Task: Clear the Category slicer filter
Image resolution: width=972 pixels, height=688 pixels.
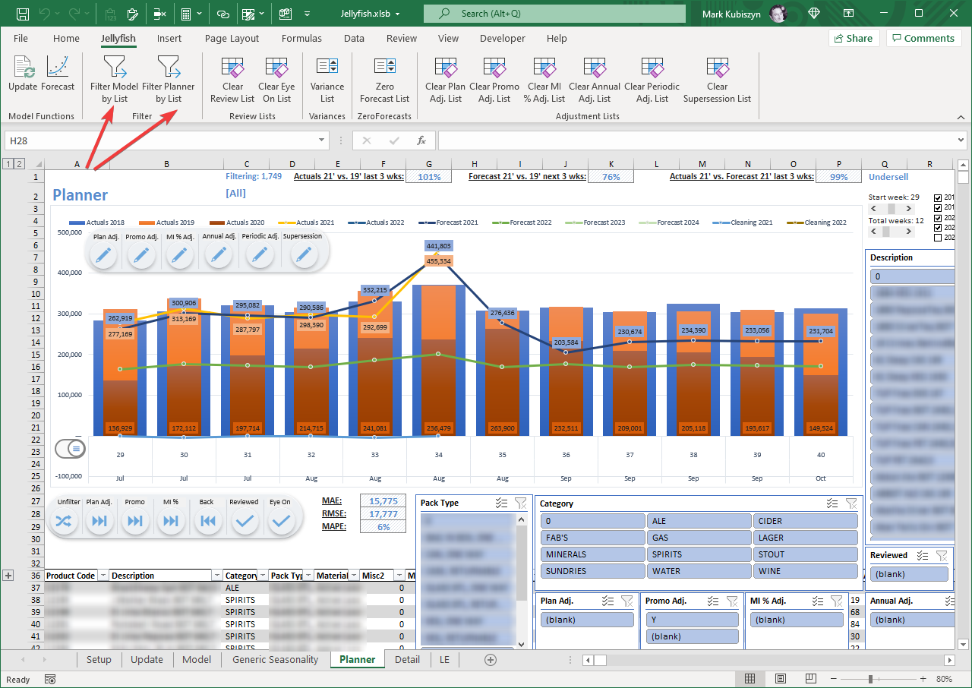Action: [x=851, y=503]
